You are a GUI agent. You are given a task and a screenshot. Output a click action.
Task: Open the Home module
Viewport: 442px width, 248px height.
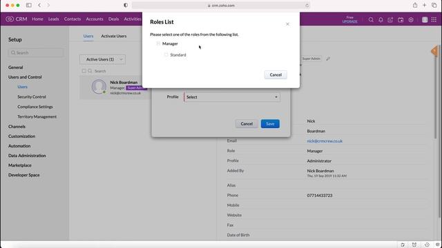[x=37, y=19]
